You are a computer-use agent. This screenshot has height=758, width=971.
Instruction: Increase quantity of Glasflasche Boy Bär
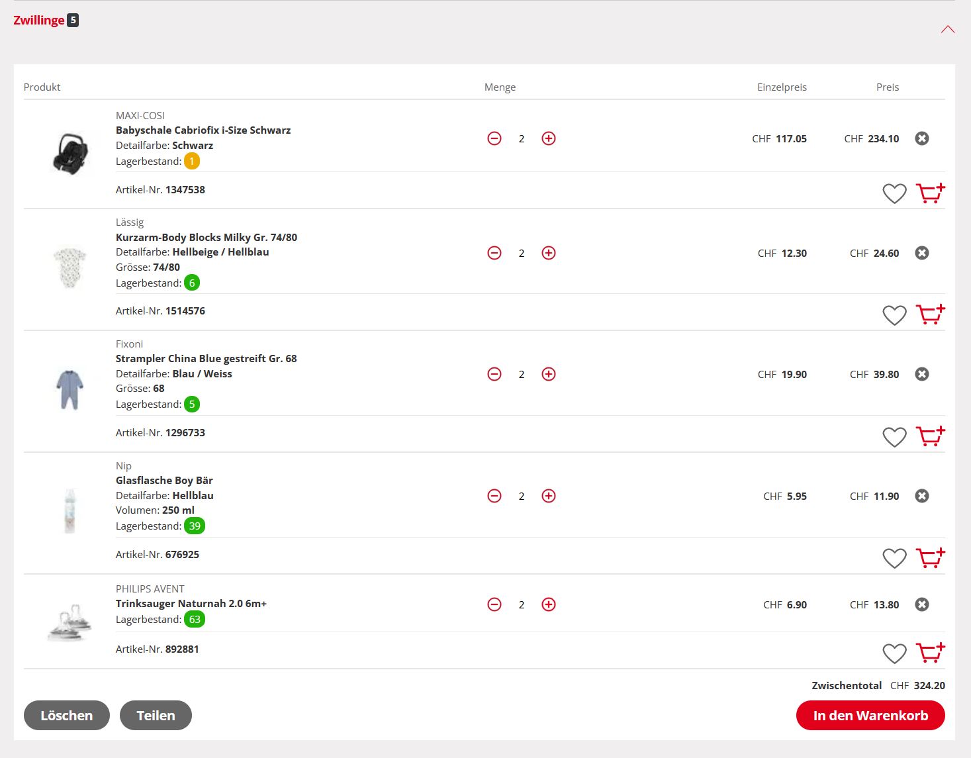549,496
